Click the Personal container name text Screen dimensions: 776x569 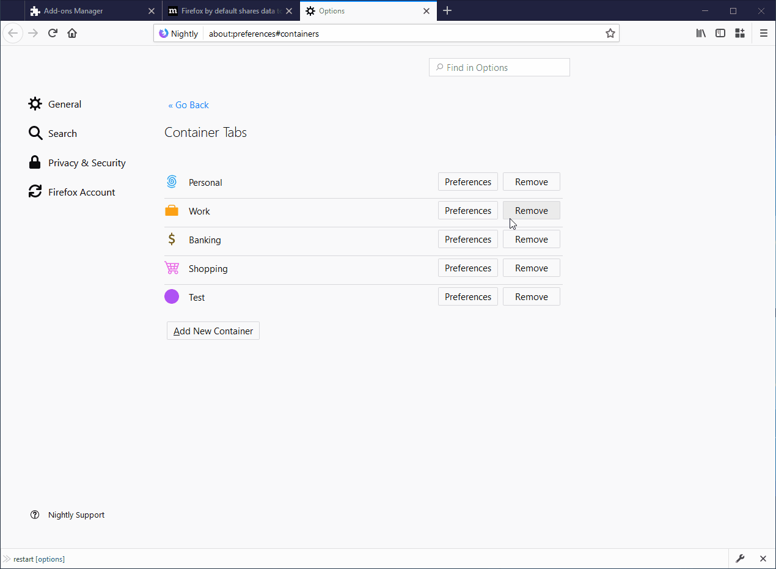[205, 182]
